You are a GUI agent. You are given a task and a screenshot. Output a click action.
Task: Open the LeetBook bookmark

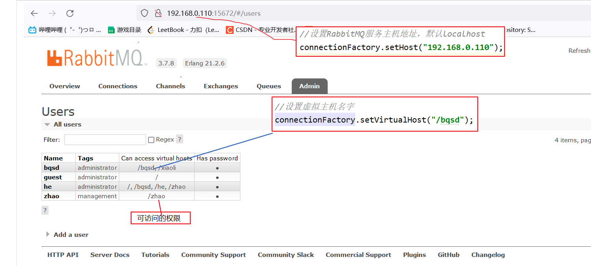point(183,30)
